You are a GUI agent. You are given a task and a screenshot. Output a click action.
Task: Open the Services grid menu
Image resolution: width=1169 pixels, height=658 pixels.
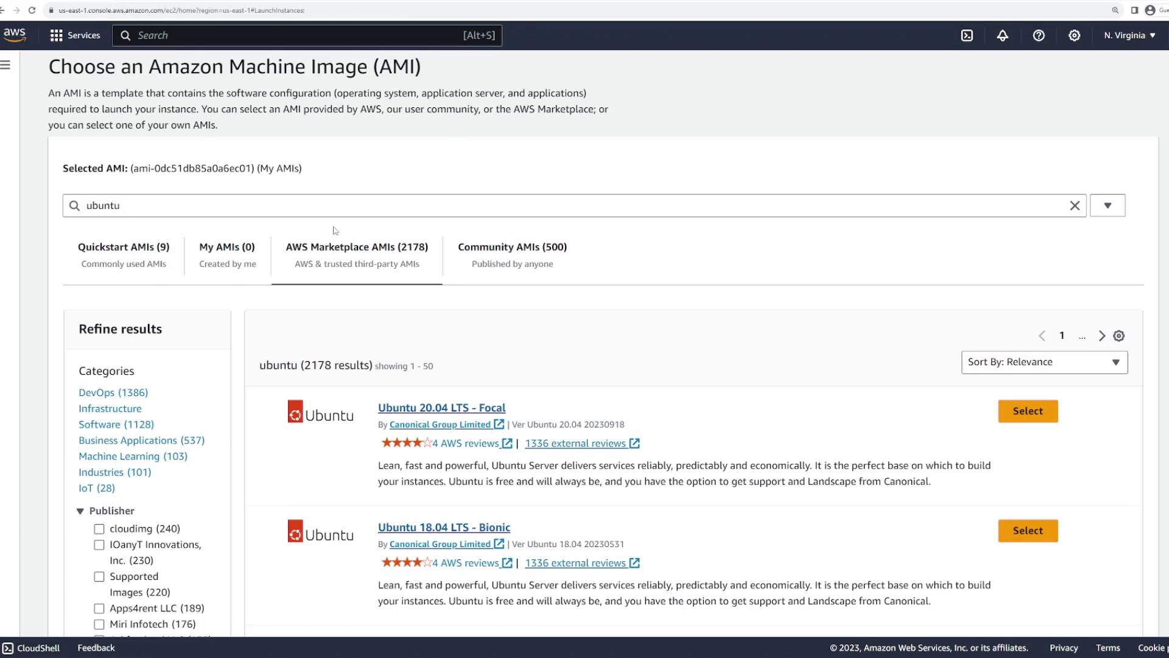[57, 35]
